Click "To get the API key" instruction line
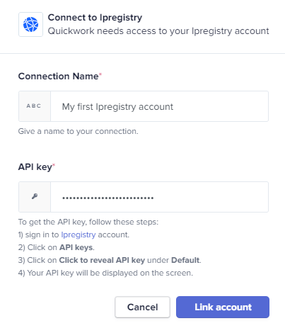 88,222
